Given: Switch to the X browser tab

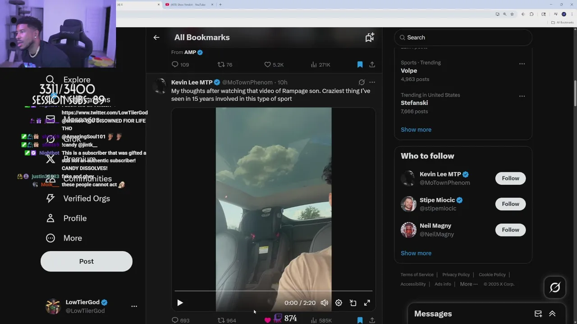Looking at the screenshot, I should [x=137, y=4].
